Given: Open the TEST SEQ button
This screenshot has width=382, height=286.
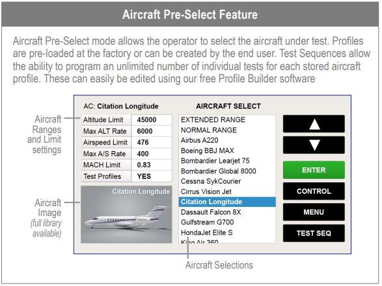Looking at the screenshot, I should click(314, 233).
